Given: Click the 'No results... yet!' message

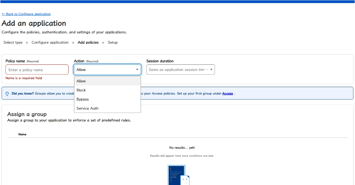Looking at the screenshot, I should click(182, 148).
